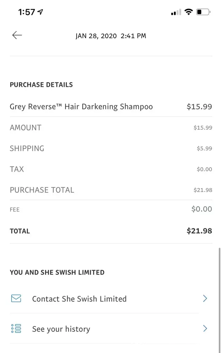
Task: Tap the SHIPPING row label
Action: pyautogui.click(x=27, y=148)
